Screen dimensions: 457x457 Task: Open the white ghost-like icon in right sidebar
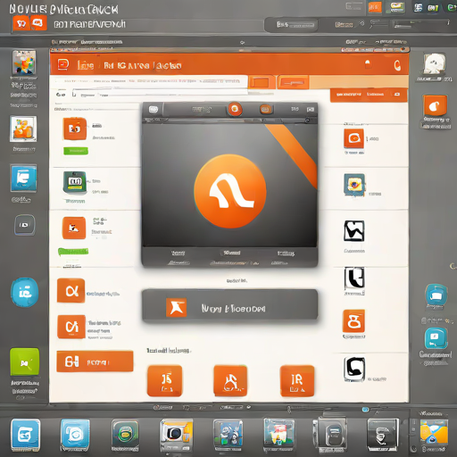[x=434, y=63]
